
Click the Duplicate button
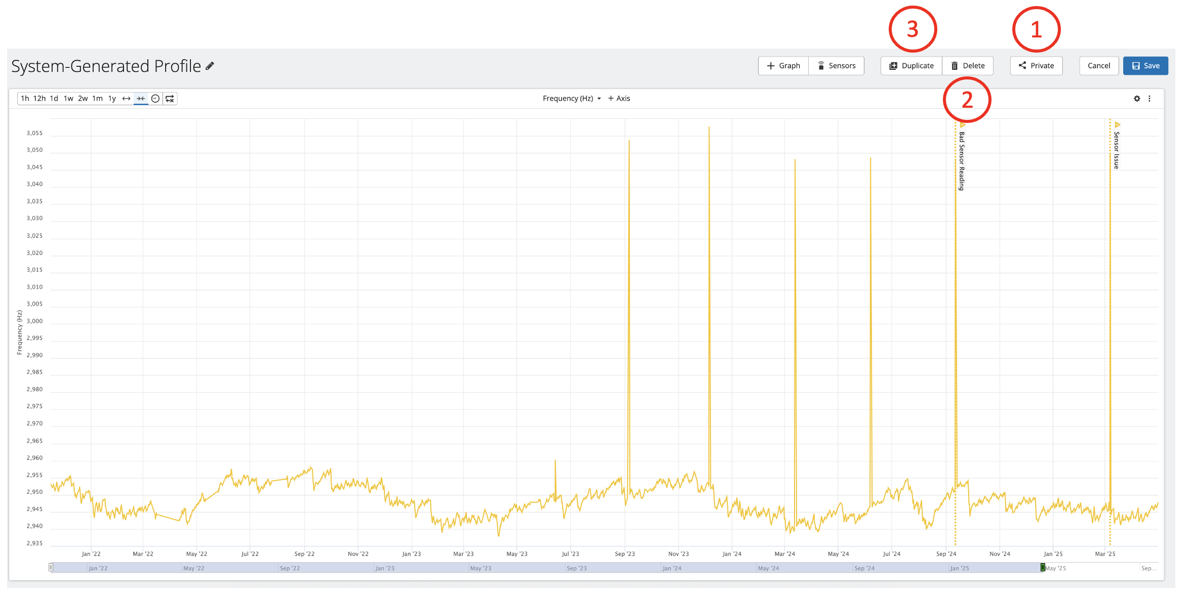point(911,66)
